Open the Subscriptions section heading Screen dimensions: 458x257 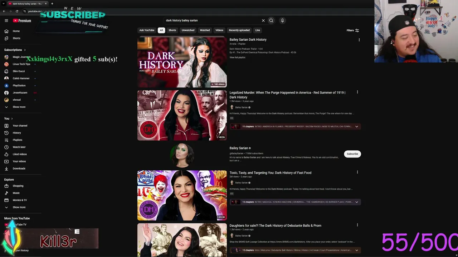point(15,50)
